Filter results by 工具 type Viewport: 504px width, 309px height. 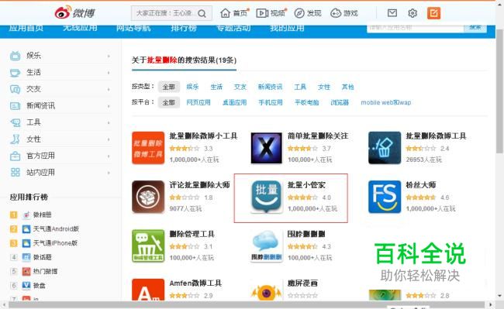tap(300, 87)
